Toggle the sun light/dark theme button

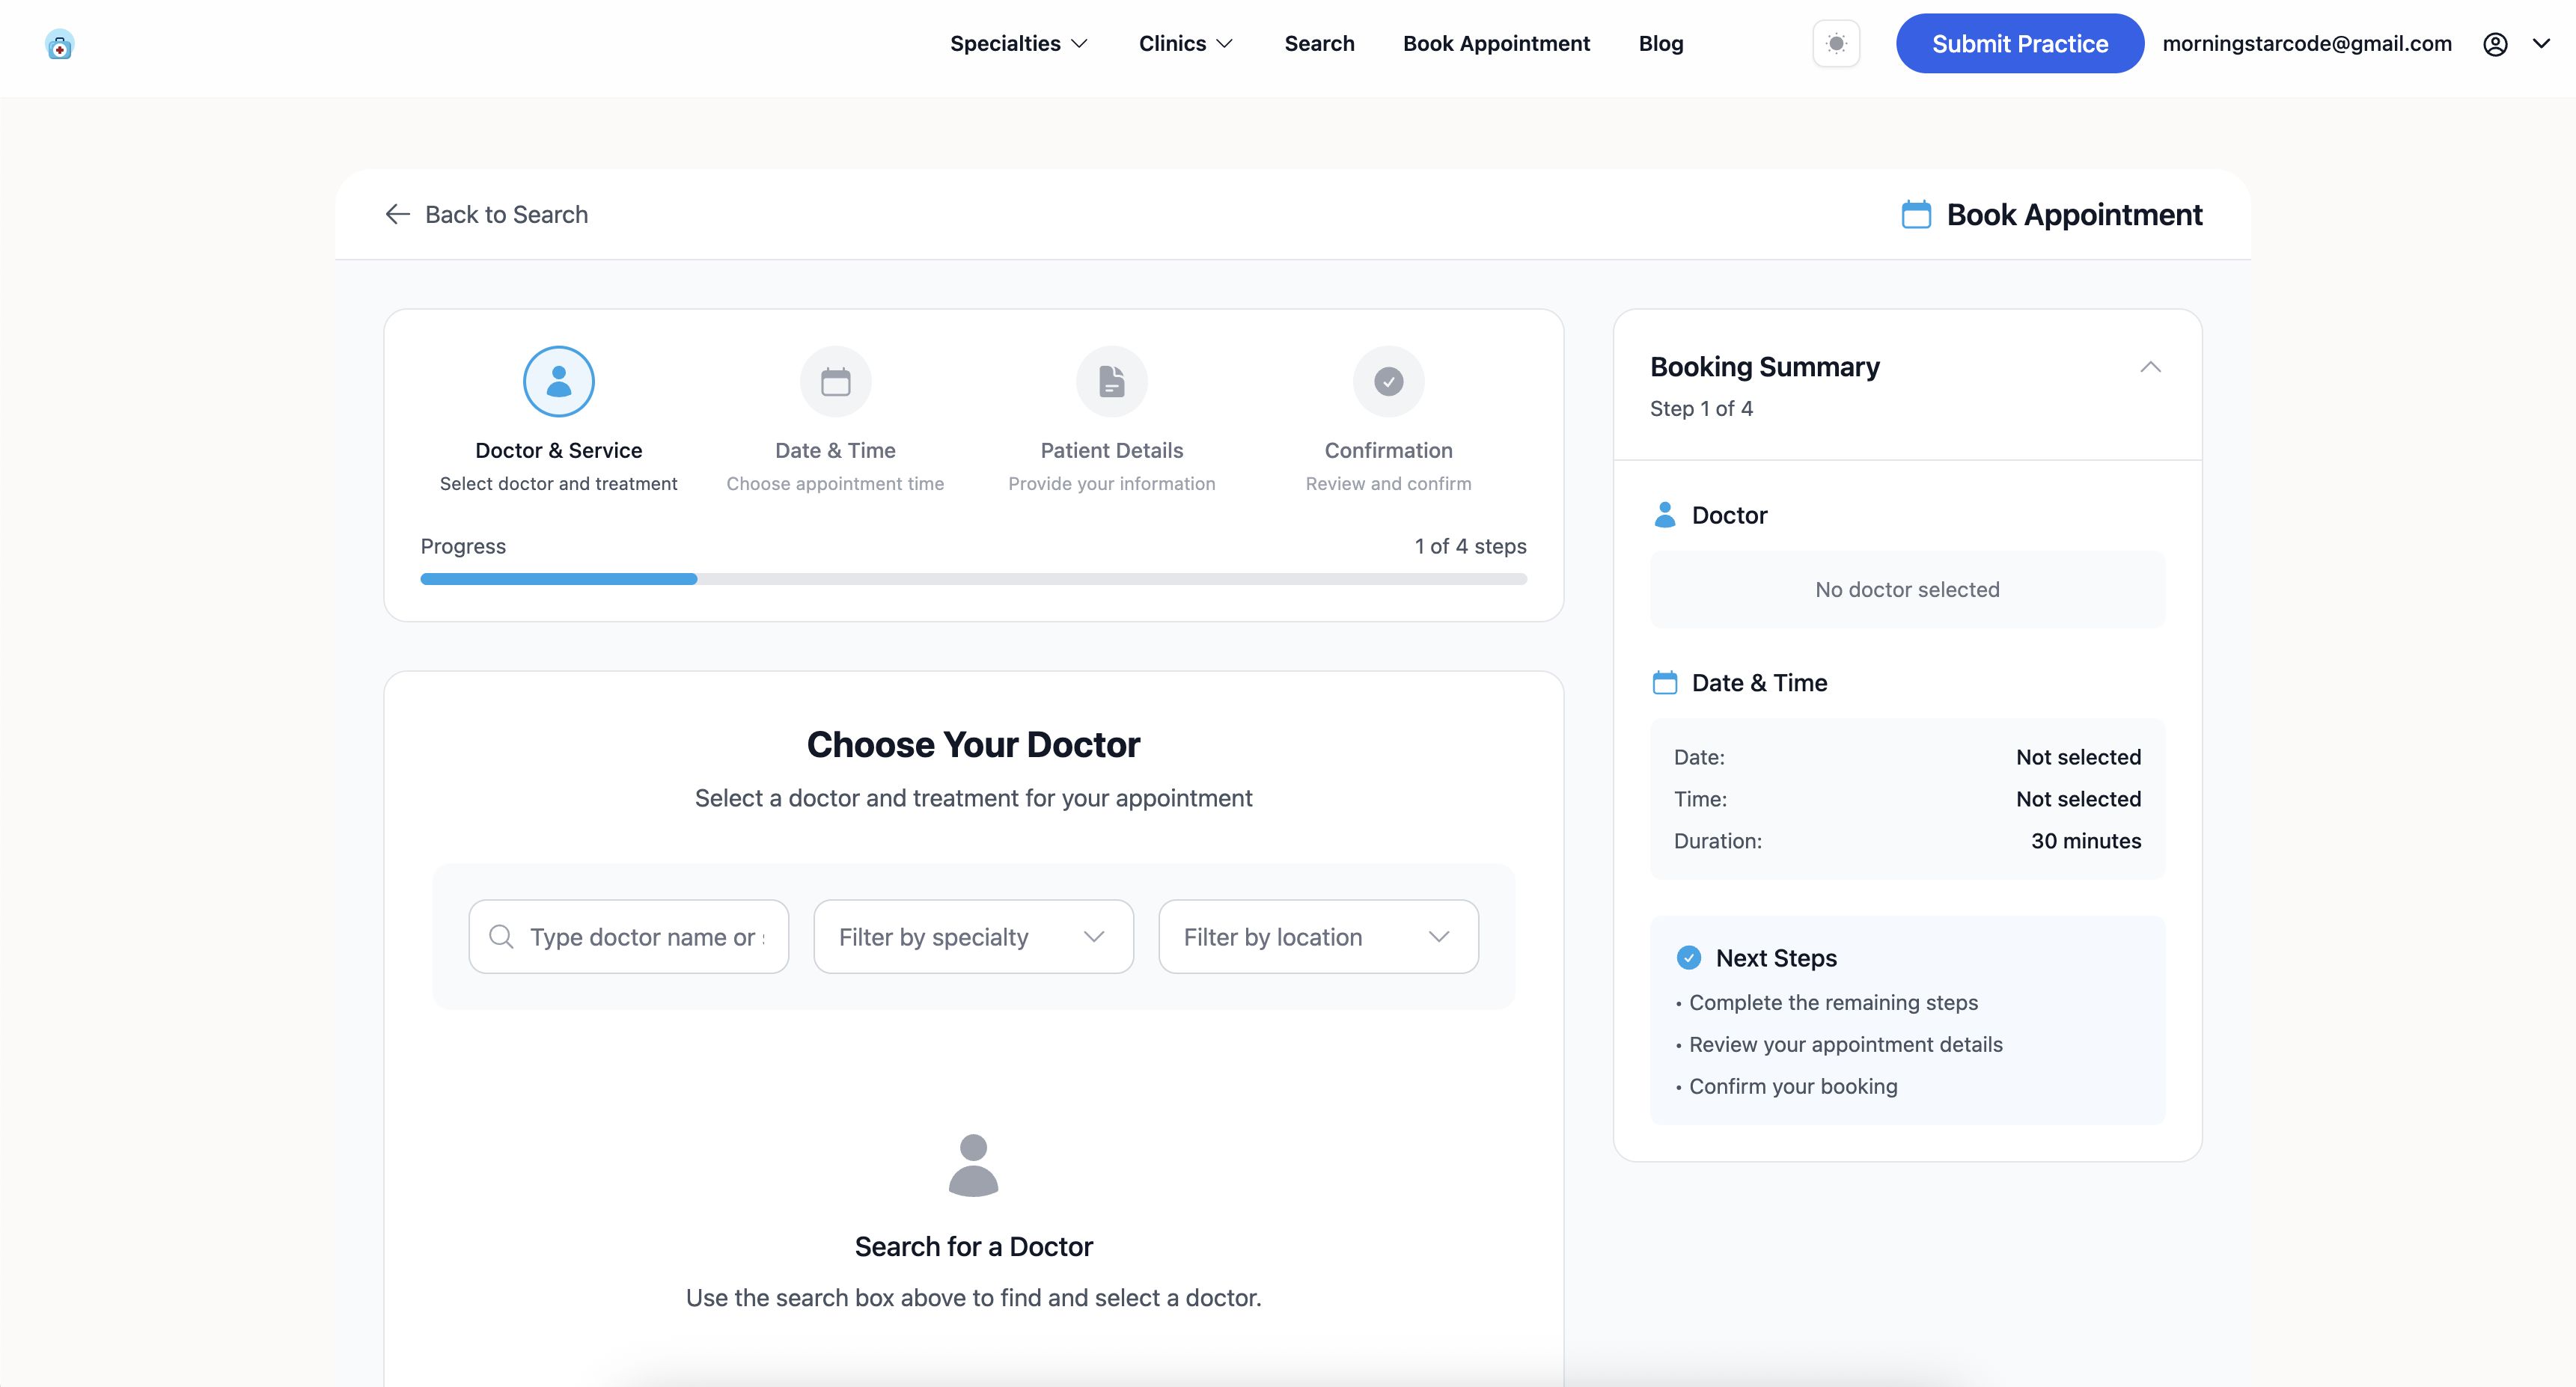tap(1836, 44)
